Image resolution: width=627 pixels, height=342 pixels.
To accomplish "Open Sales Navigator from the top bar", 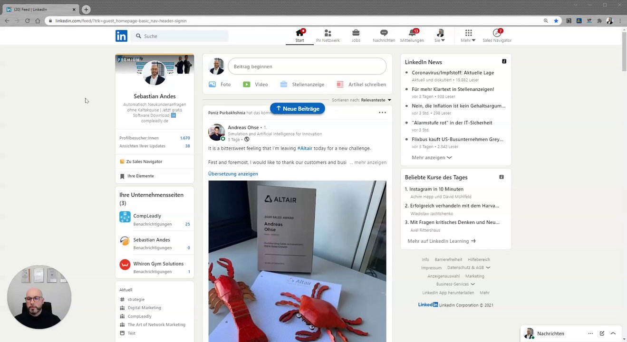I will pyautogui.click(x=497, y=36).
